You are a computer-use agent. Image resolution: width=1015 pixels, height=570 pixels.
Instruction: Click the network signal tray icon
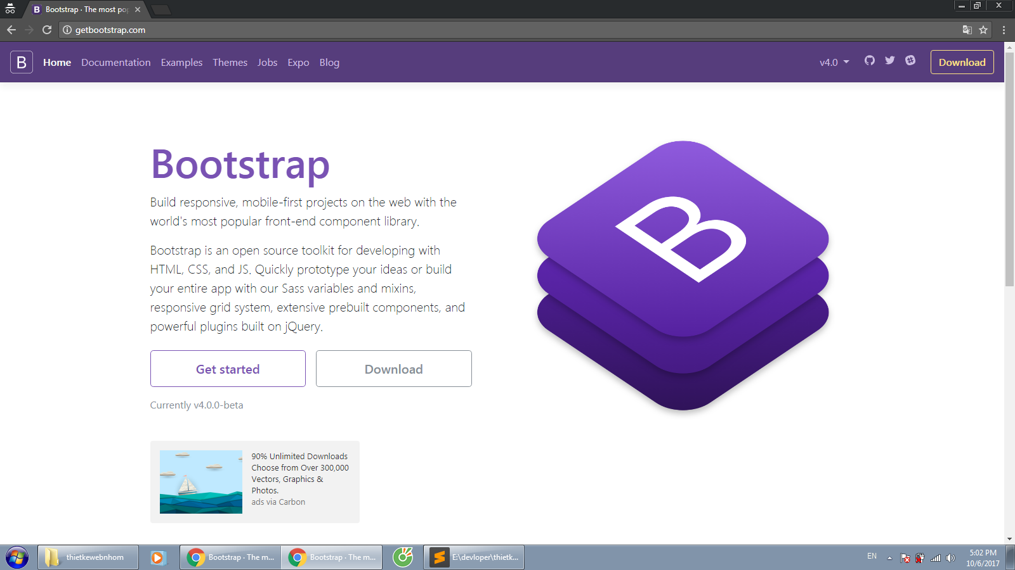pos(936,558)
